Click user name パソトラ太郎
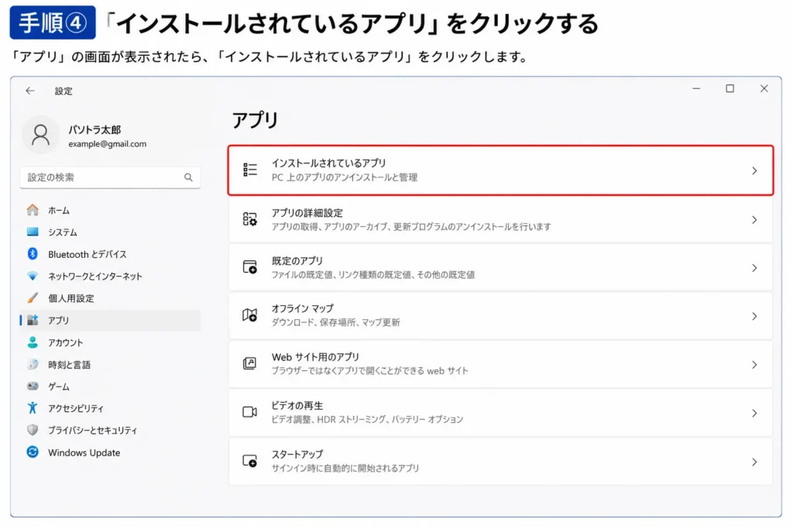The image size is (793, 529). coord(94,130)
